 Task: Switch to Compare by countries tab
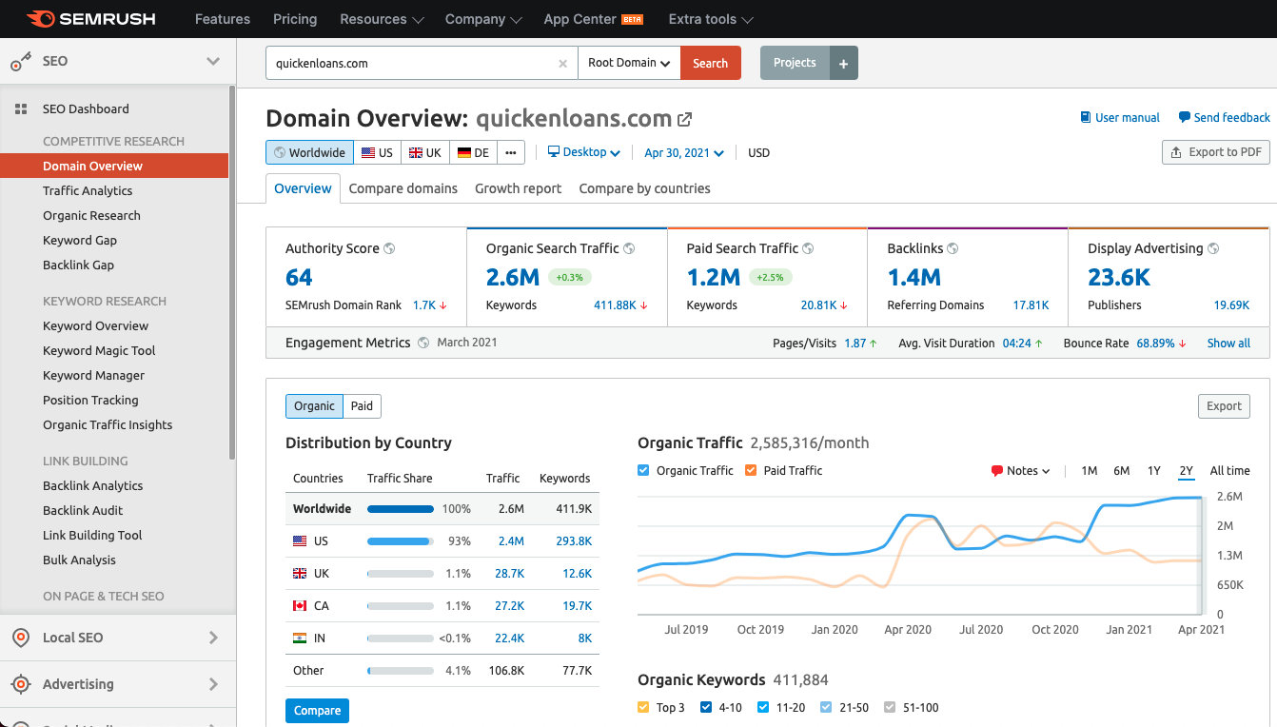pyautogui.click(x=644, y=188)
